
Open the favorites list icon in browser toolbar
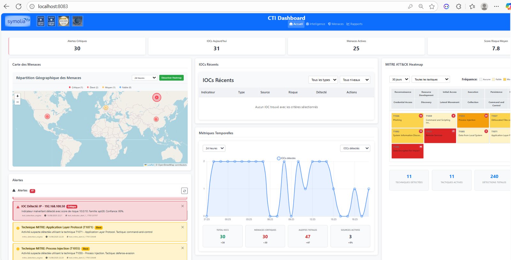[472, 6]
